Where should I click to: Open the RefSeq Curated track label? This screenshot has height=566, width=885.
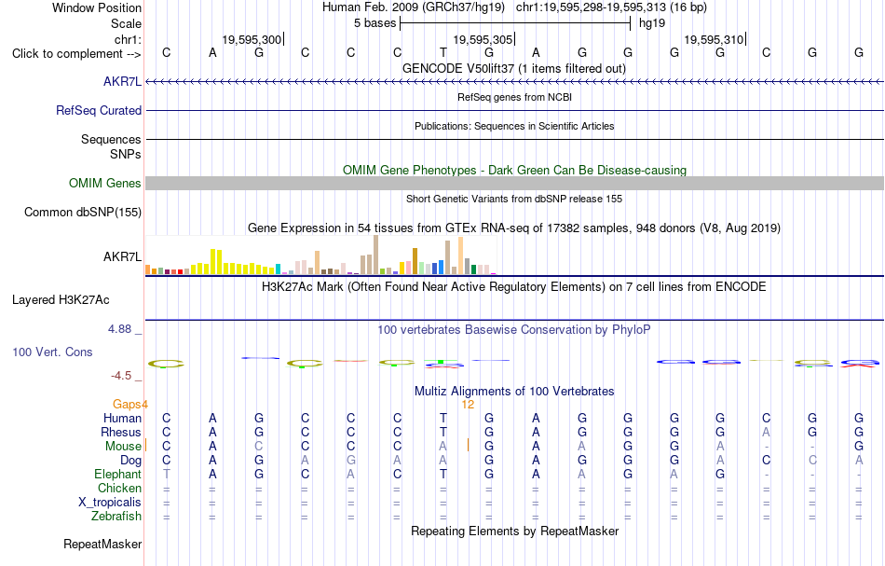[x=99, y=110]
